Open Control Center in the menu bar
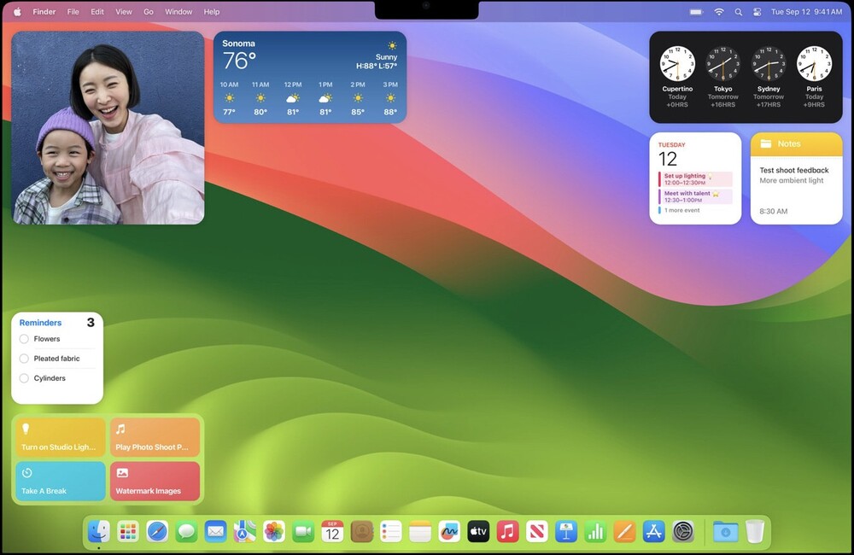The image size is (854, 555). pos(757,11)
